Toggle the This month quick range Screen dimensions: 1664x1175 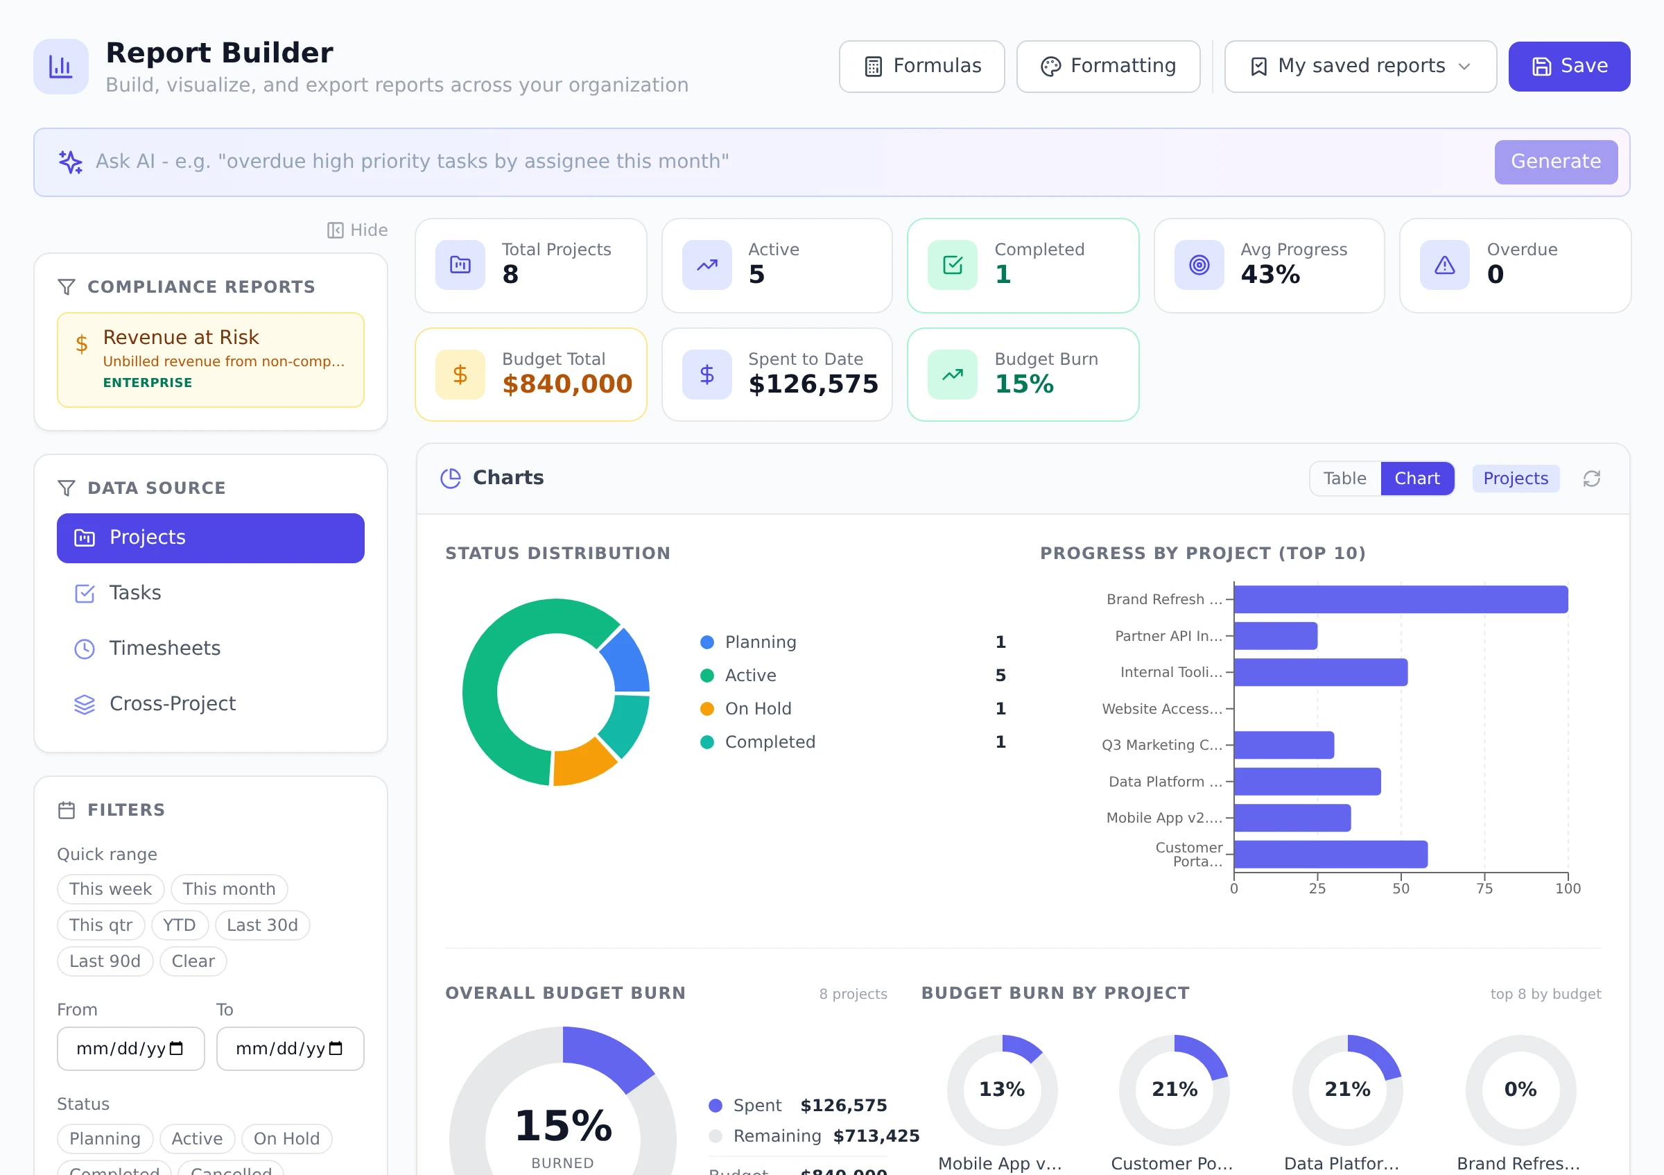229,889
